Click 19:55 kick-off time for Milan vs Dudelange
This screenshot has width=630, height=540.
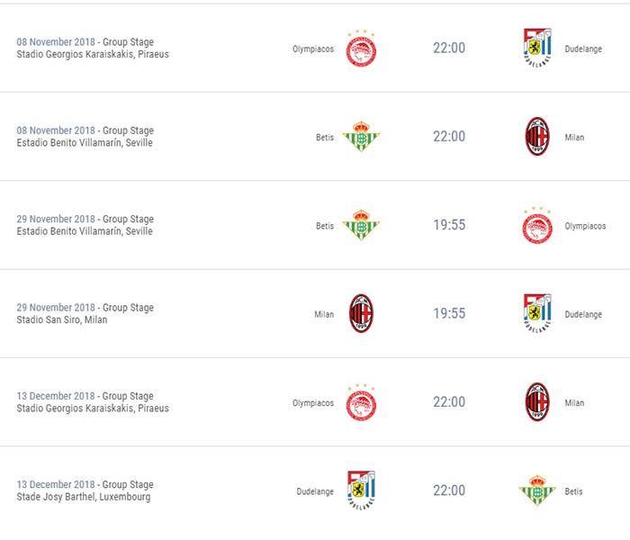pyautogui.click(x=449, y=314)
